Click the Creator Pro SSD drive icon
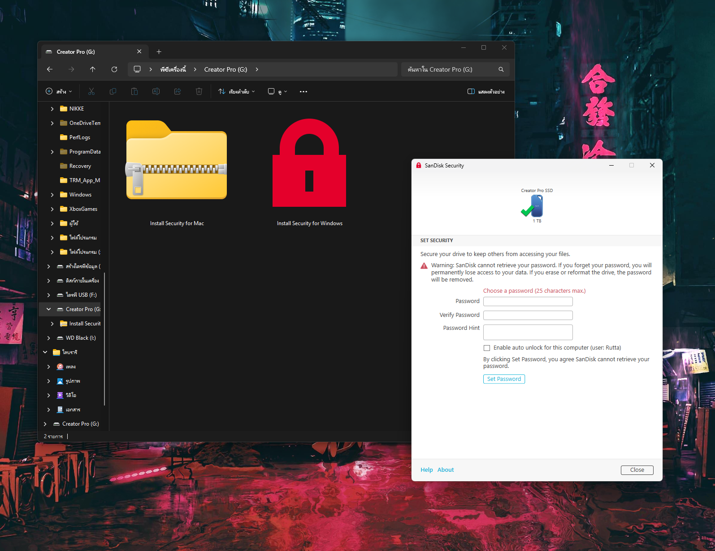The width and height of the screenshot is (715, 551). point(536,206)
